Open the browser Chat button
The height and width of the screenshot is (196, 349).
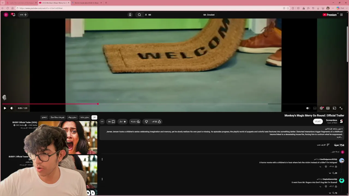click(x=340, y=8)
